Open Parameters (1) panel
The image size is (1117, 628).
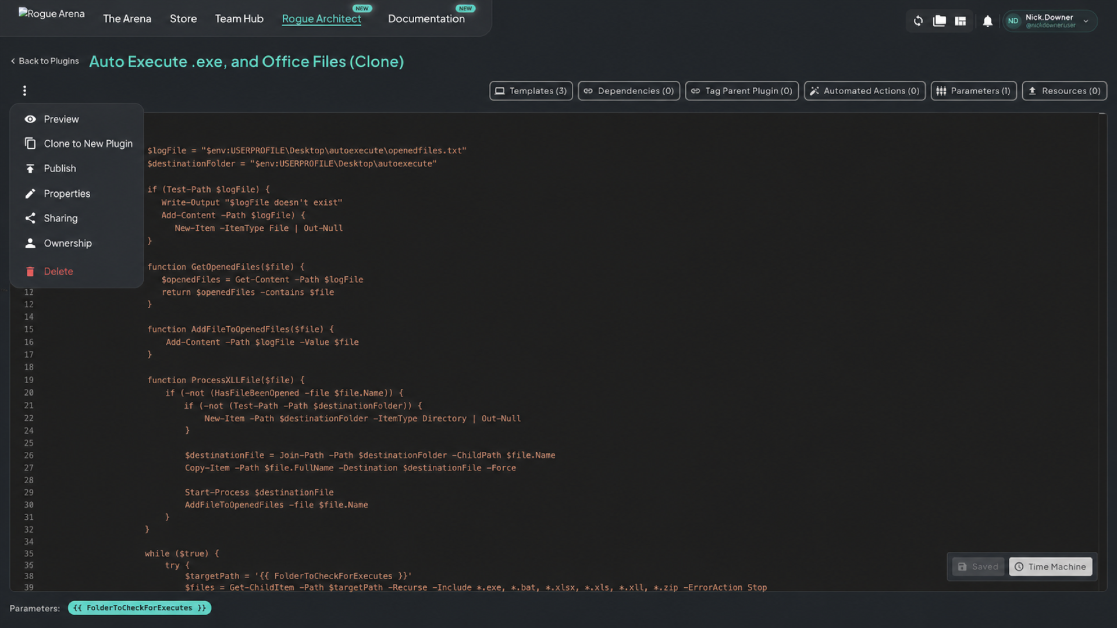click(x=973, y=91)
